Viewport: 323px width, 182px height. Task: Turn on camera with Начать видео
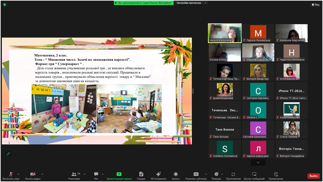click(33, 174)
